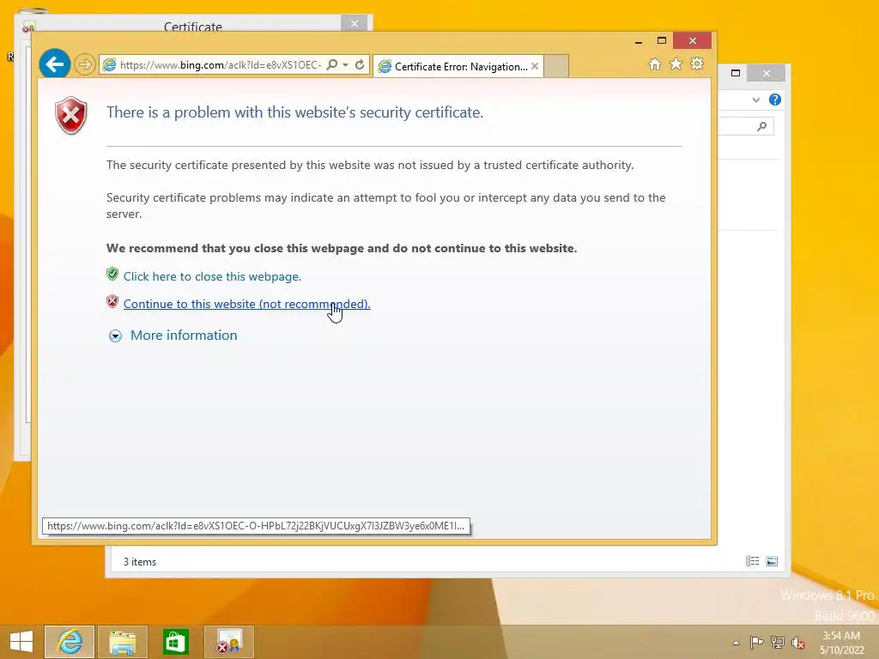Click the network status tray icon
Image resolution: width=879 pixels, height=659 pixels.
[777, 642]
